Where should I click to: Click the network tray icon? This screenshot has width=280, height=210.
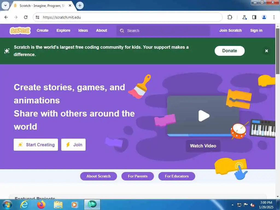tap(239, 205)
